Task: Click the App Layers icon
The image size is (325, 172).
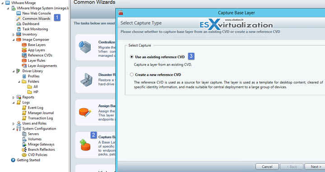Action: pos(24,50)
